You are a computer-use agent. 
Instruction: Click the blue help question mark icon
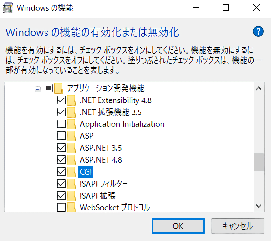pos(258,32)
